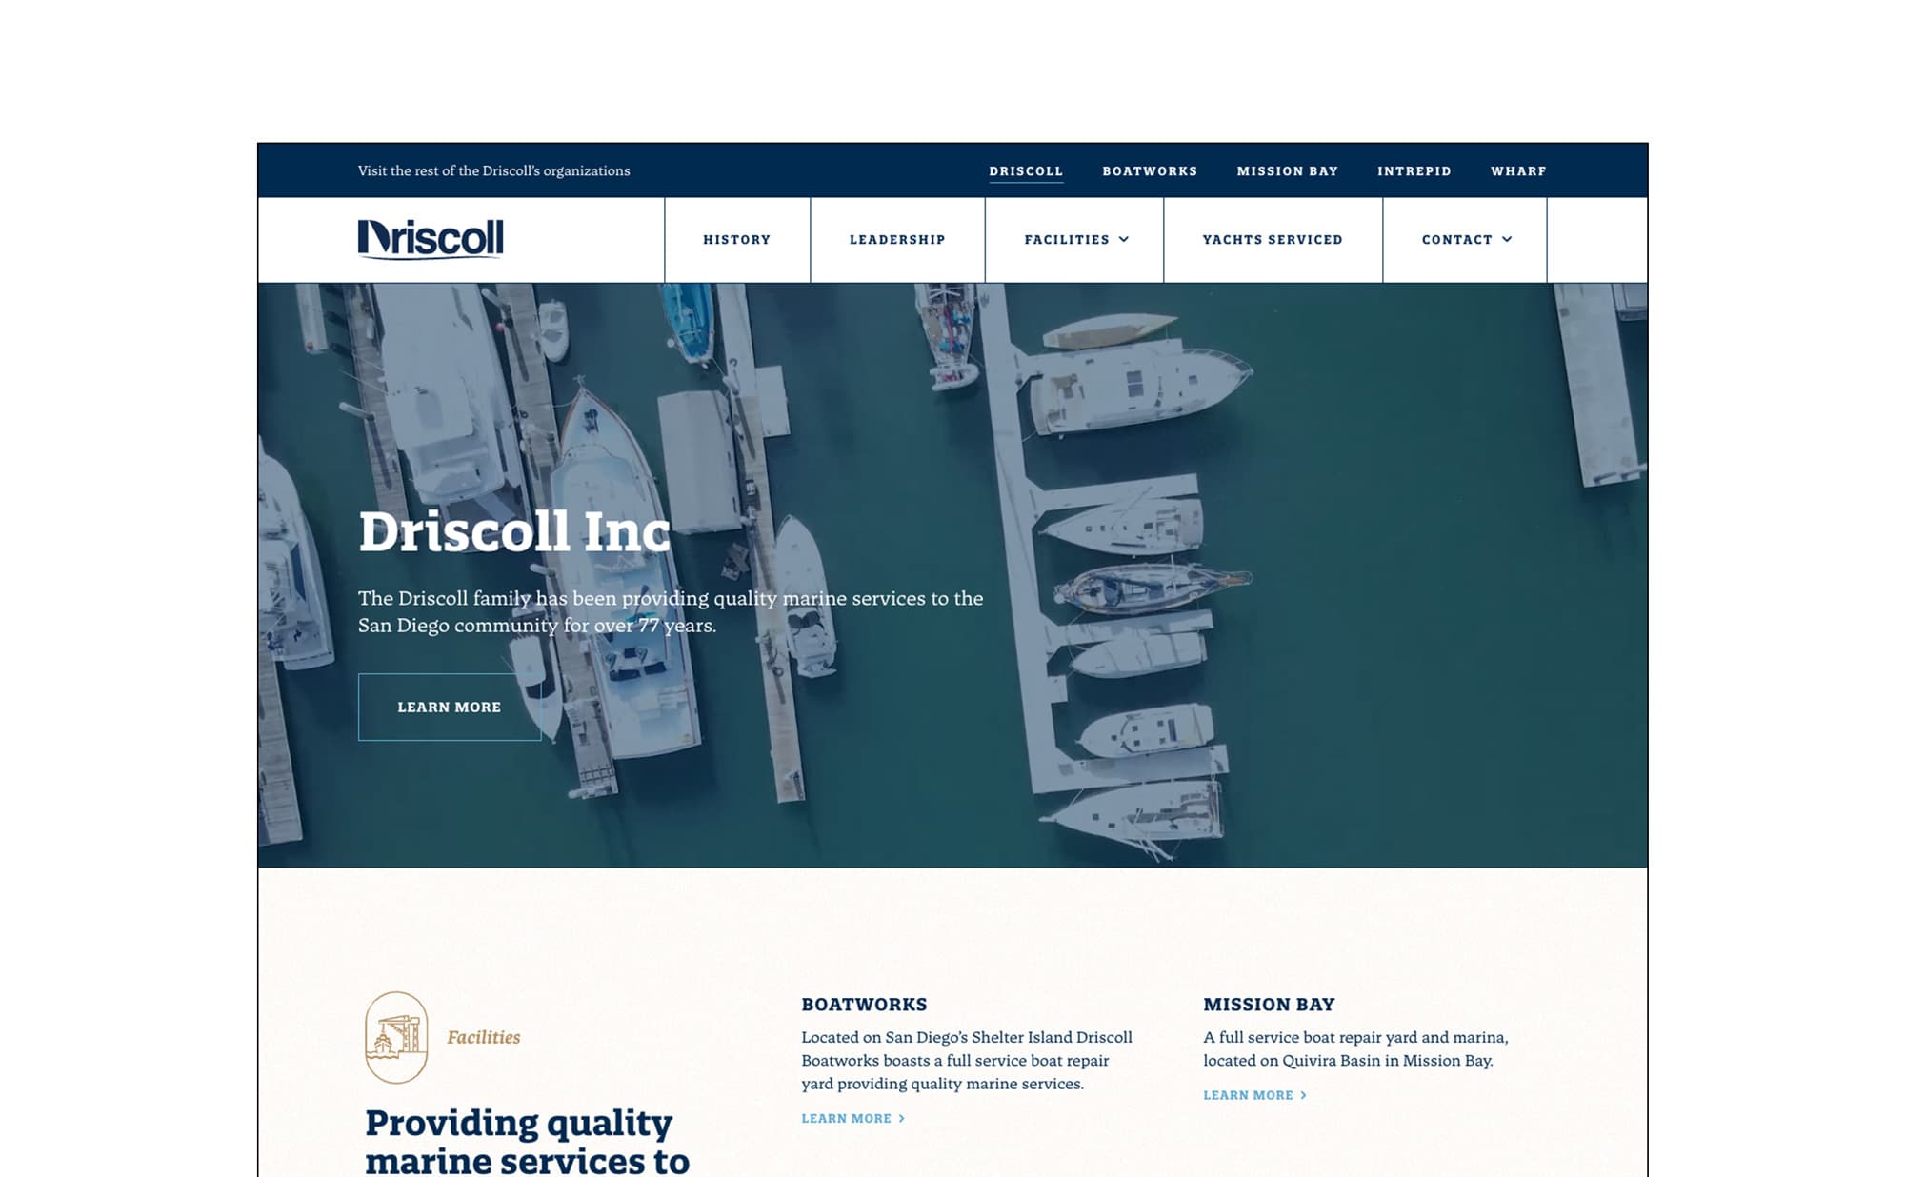Click Mission Bay Learn More link
The width and height of the screenshot is (1905, 1177).
click(x=1248, y=1095)
